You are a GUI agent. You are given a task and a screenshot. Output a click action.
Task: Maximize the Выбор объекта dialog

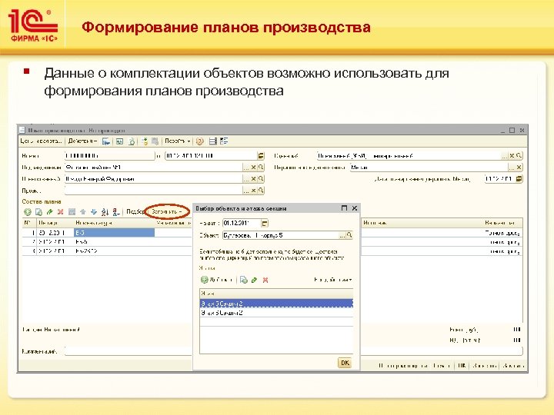(x=345, y=208)
